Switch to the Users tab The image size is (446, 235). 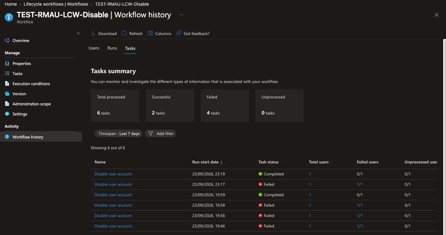(94, 48)
